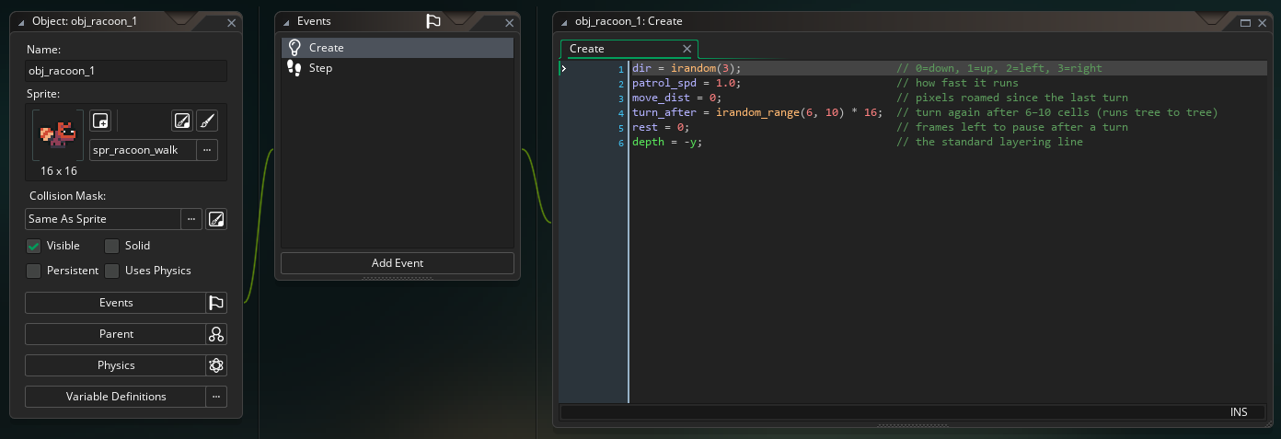Click the 16 x 16 sprite size label
Viewport: 1281px width, 439px height.
(x=59, y=171)
